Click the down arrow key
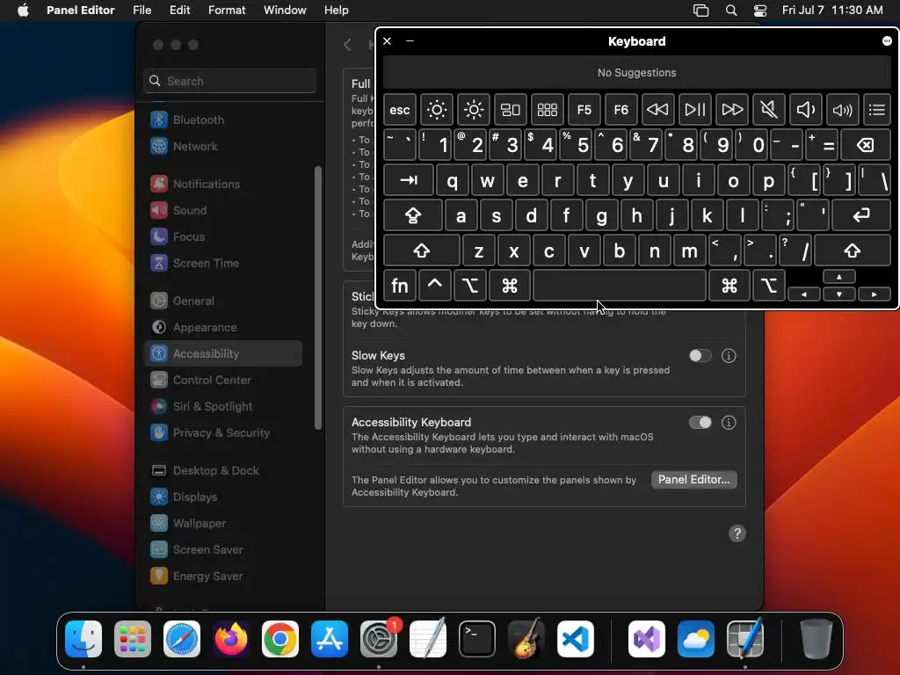This screenshot has height=675, width=900. (839, 294)
